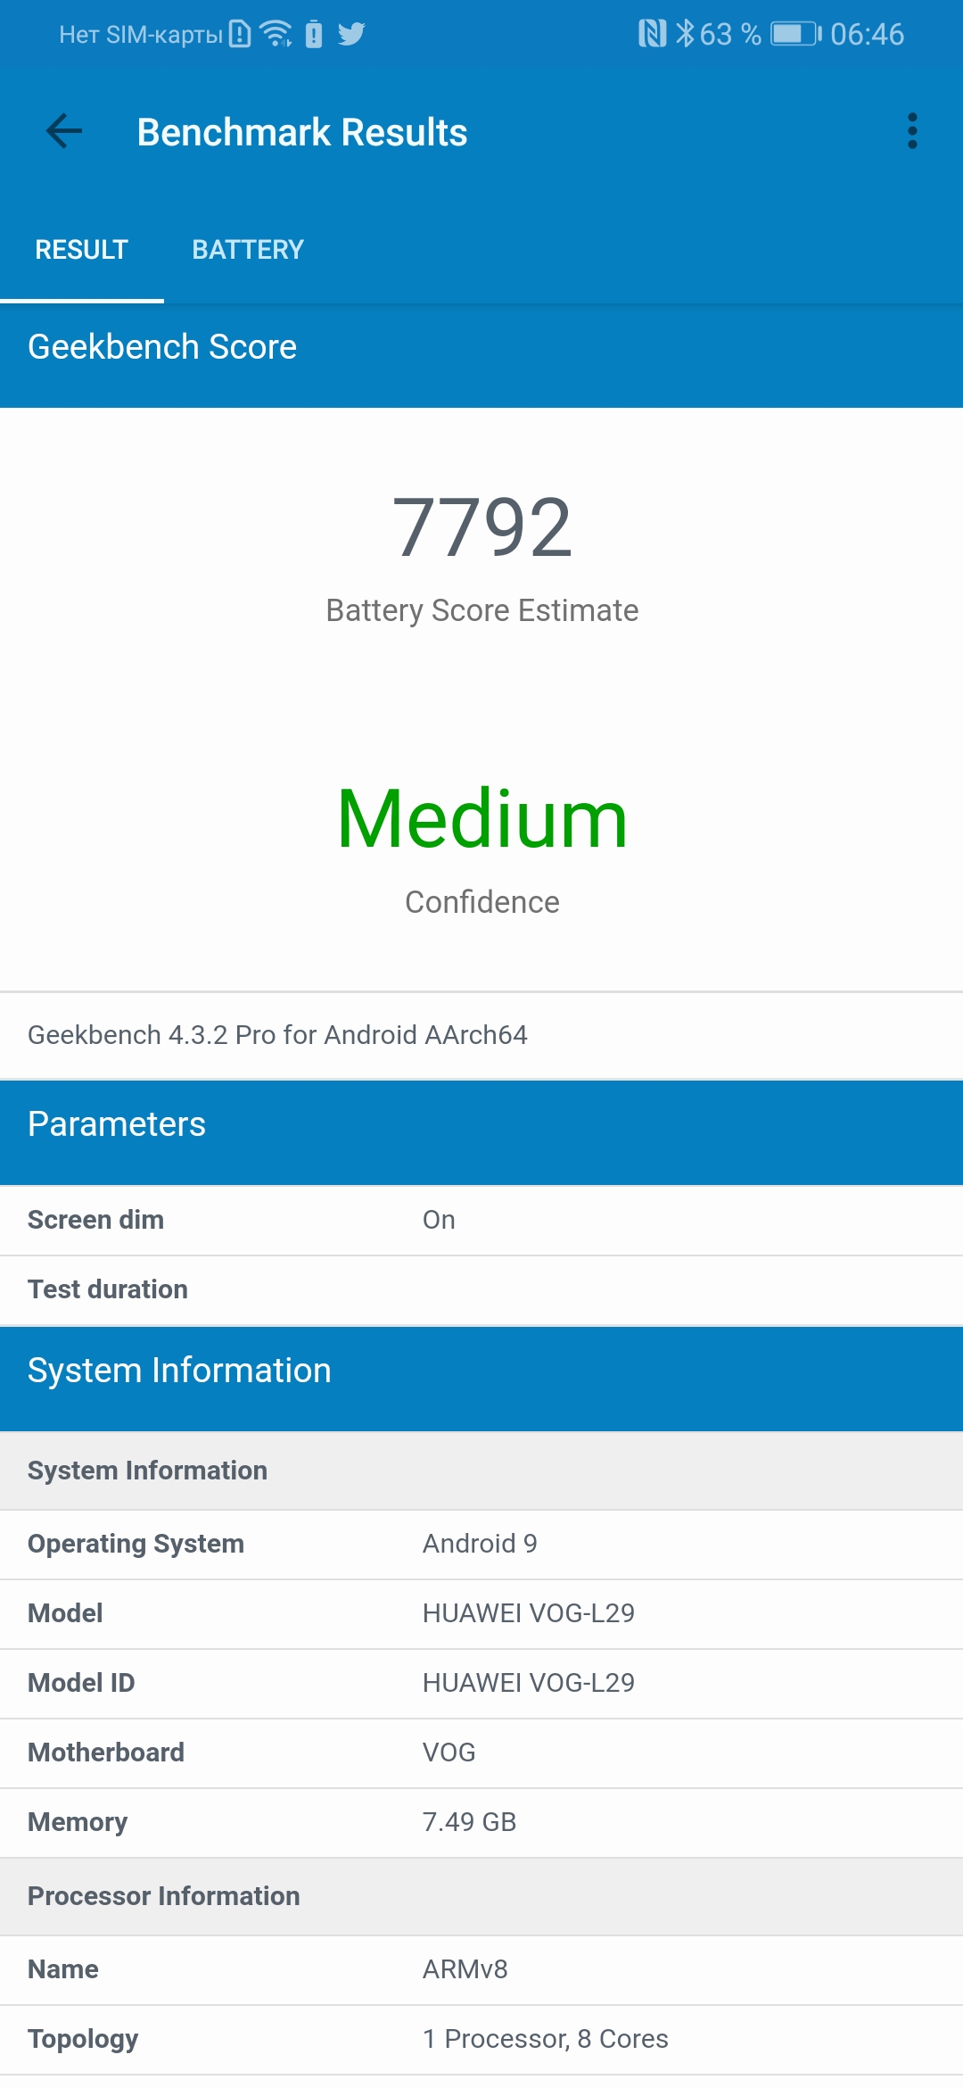Tap the Geekbench 4.3.2 Pro version text
This screenshot has height=2088, width=963.
point(277,1035)
